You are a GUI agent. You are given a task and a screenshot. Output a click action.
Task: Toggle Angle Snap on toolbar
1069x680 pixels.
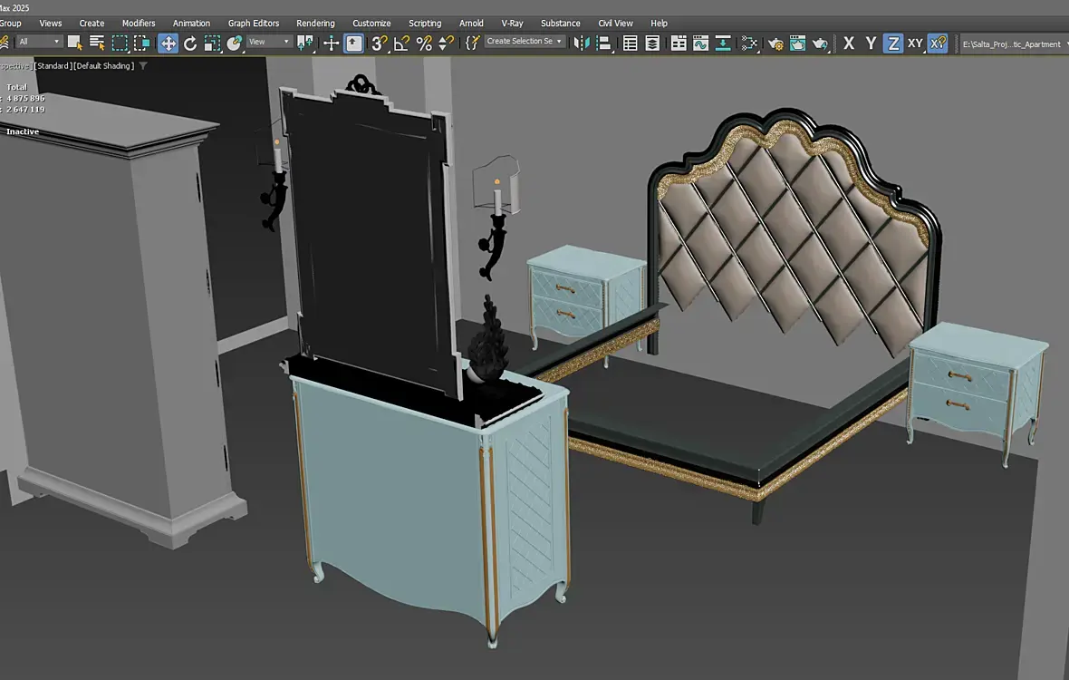[401, 43]
